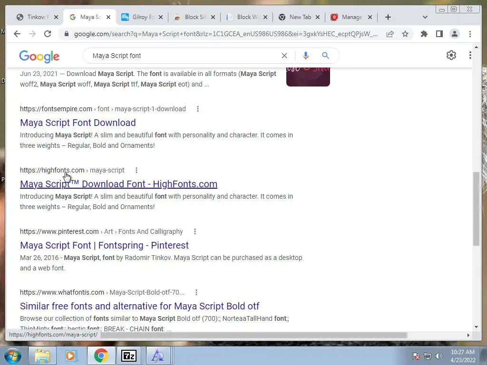Clear the Google search box
This screenshot has height=365, width=487.
click(284, 56)
